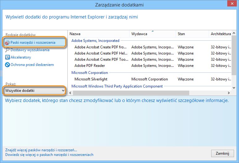Click the search providers magnifier icon
The height and width of the screenshot is (163, 239).
tap(7, 50)
